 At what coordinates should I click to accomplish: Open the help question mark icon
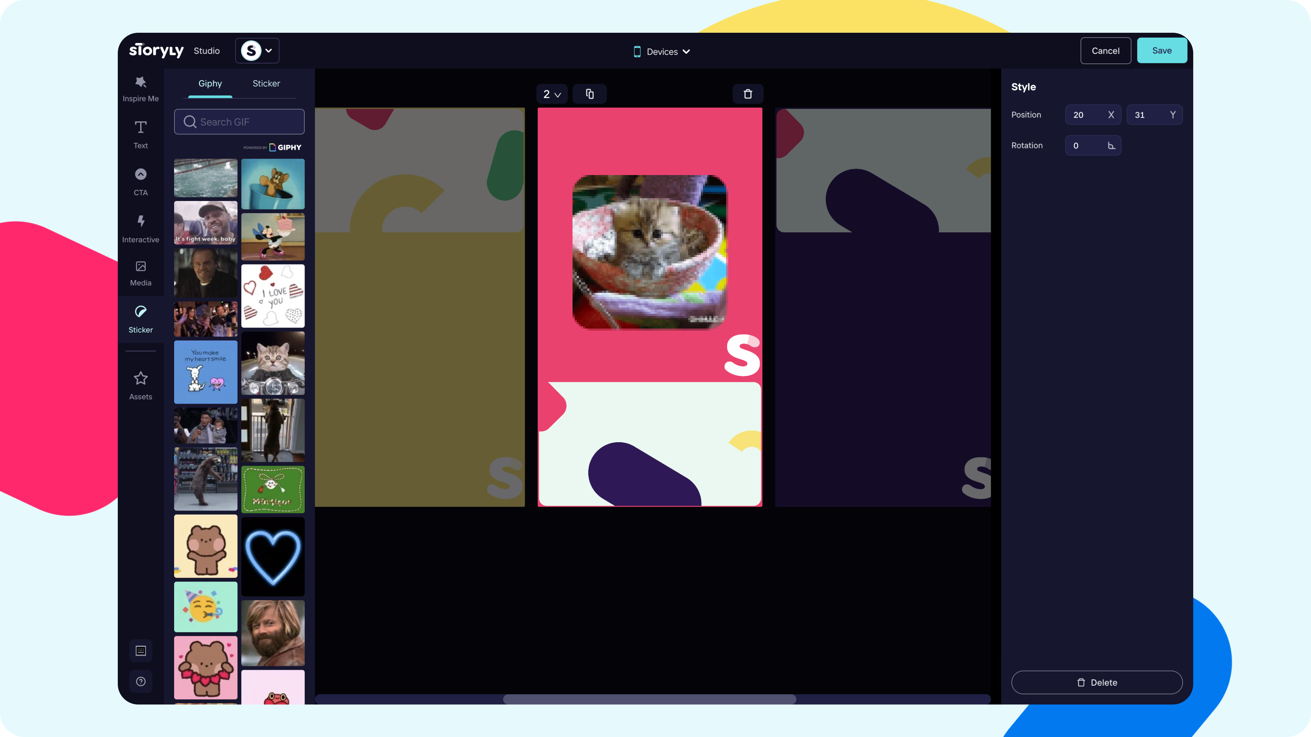[x=140, y=682]
